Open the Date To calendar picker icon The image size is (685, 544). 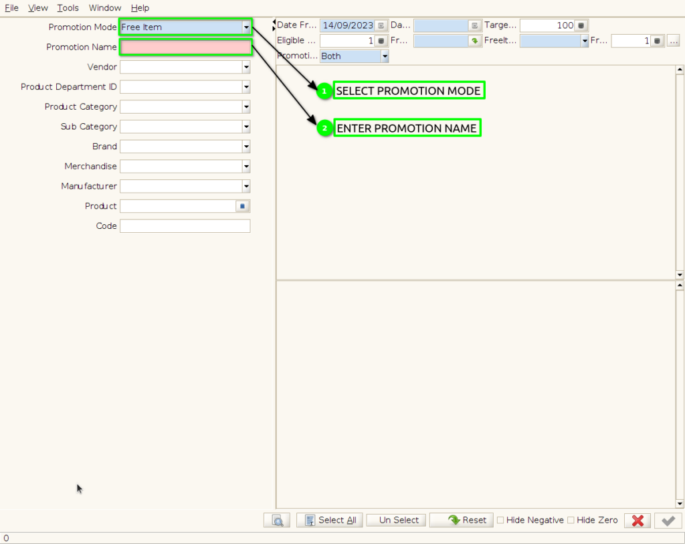[x=475, y=26]
